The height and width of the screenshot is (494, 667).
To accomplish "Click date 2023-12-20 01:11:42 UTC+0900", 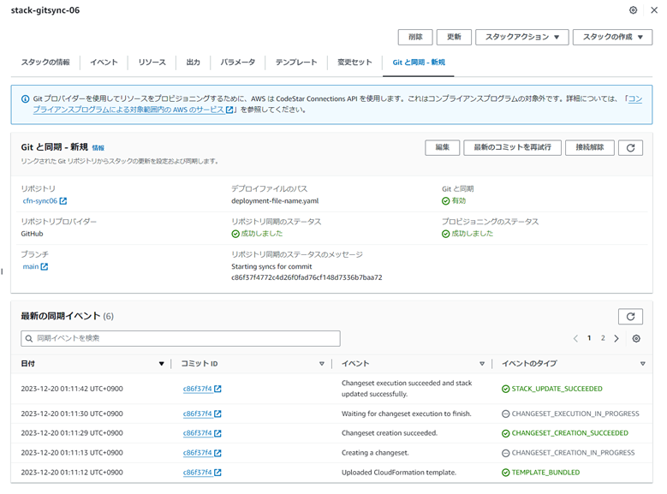I will click(x=72, y=389).
